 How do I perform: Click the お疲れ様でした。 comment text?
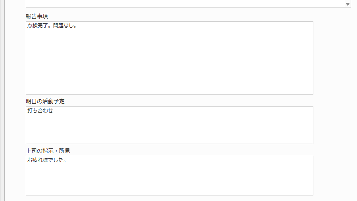coord(46,161)
